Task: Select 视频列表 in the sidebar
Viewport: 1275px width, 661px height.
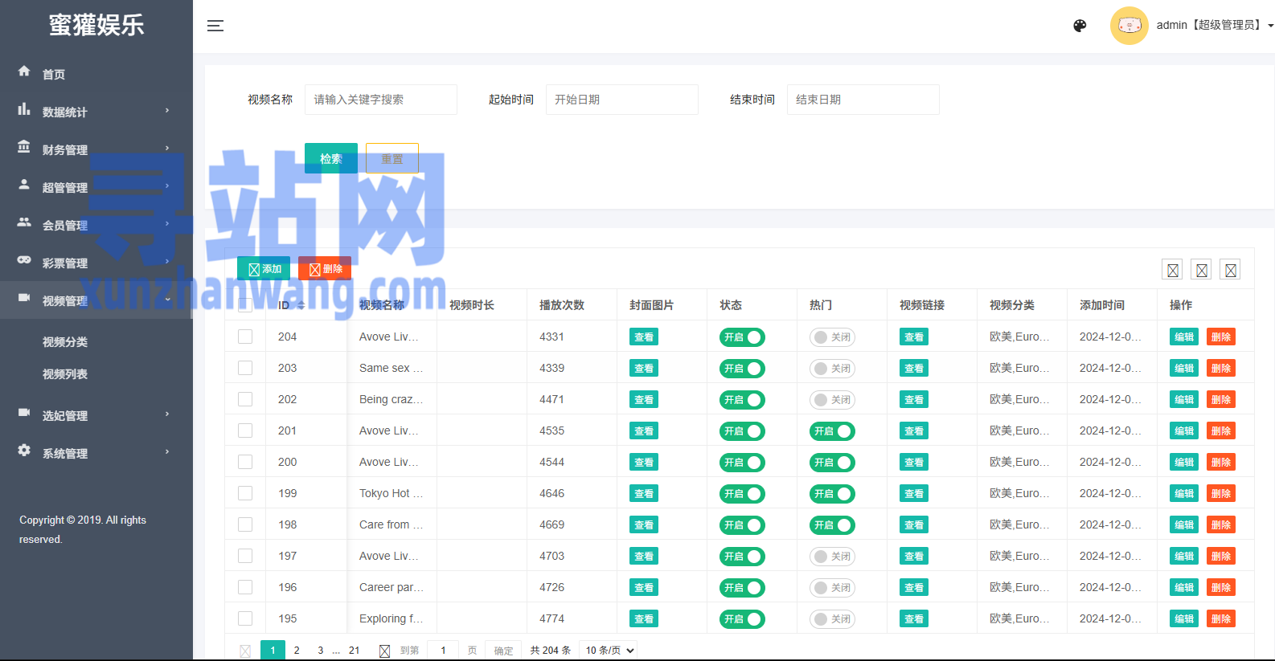Action: tap(65, 374)
